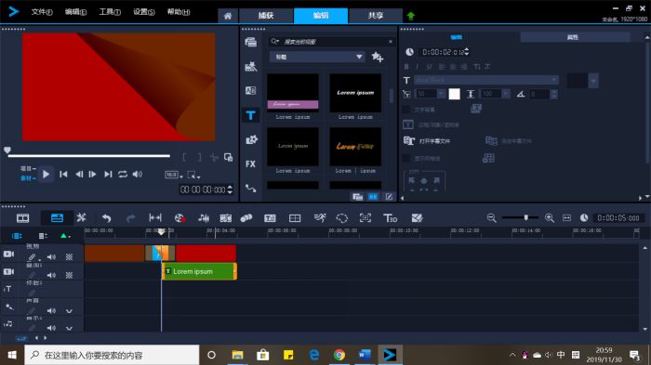
Task: Open the Transitions library (AB icon)
Action: [251, 90]
